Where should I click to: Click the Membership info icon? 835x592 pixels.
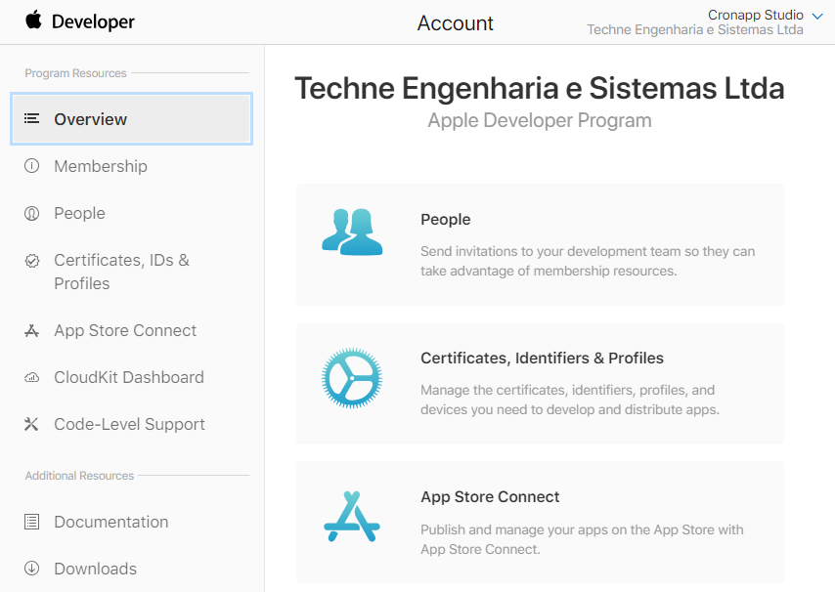pos(32,166)
